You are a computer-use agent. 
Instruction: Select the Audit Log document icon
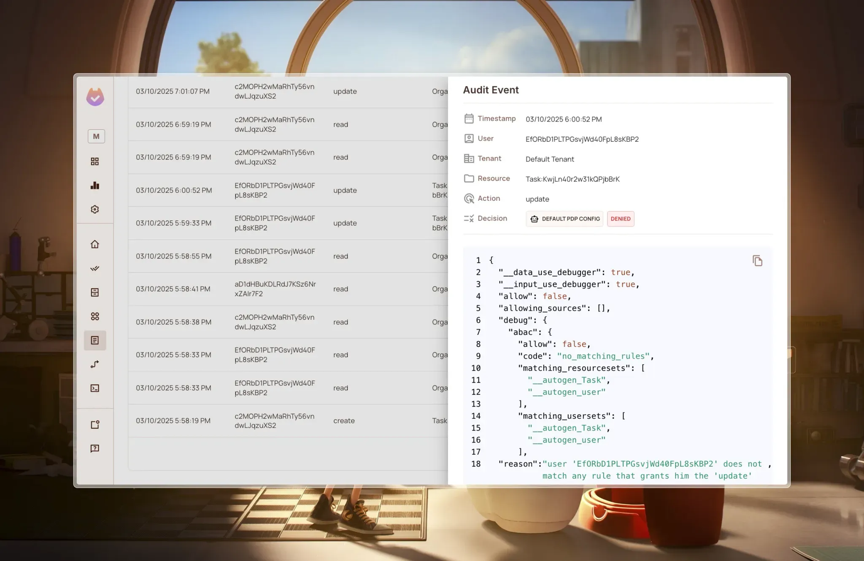[x=95, y=340]
